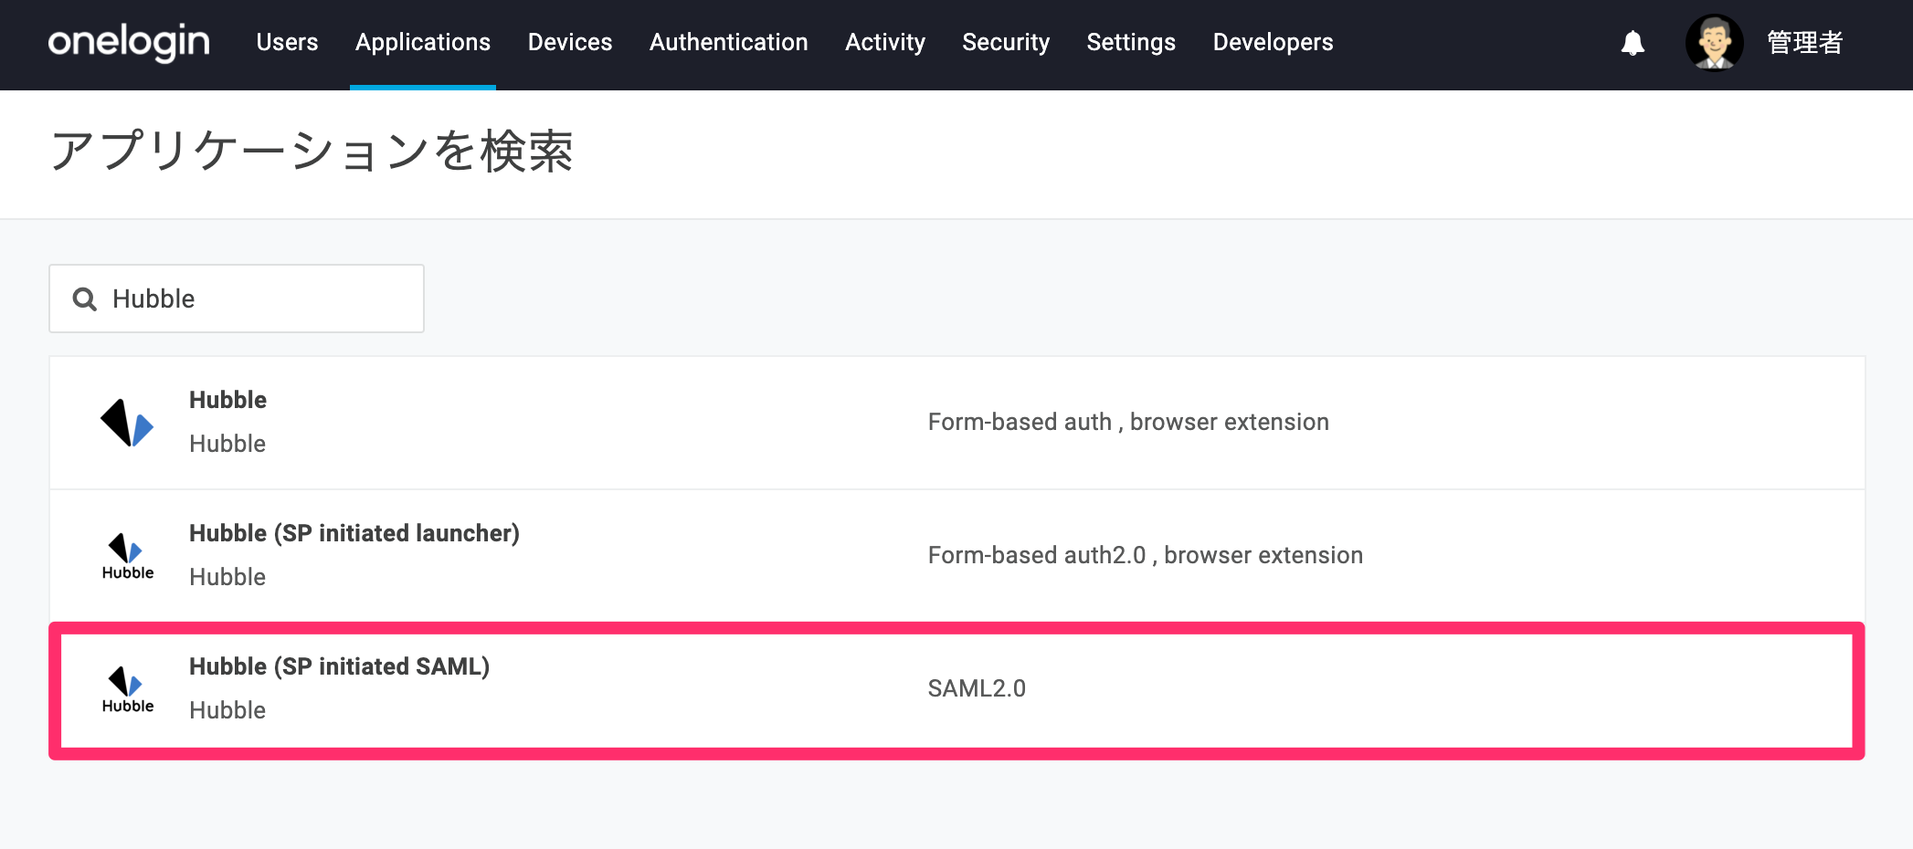Select the Hubble form-based auth app title
This screenshot has height=849, width=1913.
coord(227,400)
